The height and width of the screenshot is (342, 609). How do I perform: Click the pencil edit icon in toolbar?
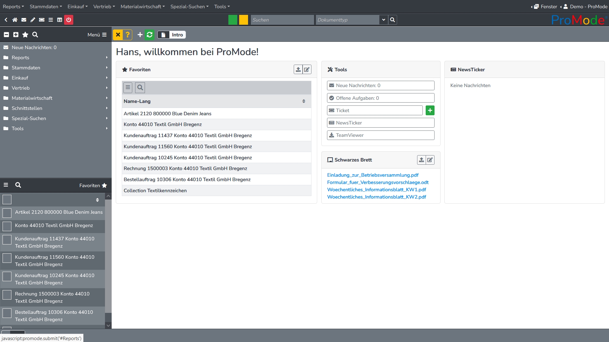(x=33, y=20)
